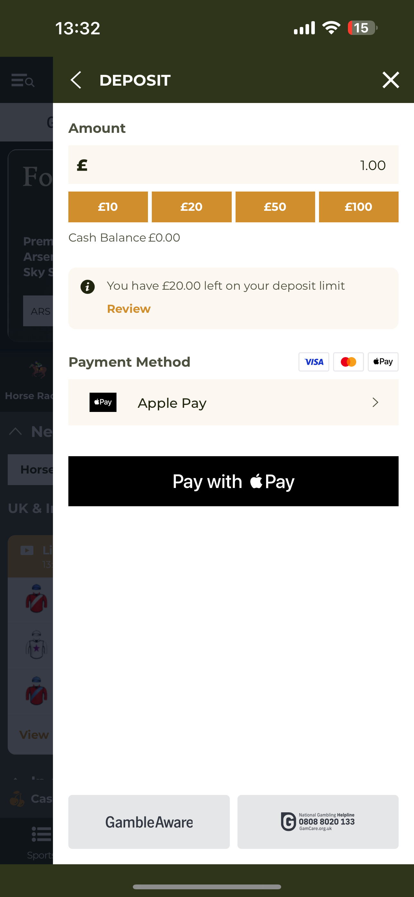Tap the black Apple Pay method icon
The height and width of the screenshot is (897, 414).
click(x=103, y=402)
